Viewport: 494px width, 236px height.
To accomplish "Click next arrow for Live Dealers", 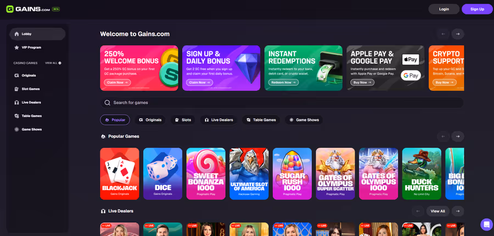I will coord(458,211).
